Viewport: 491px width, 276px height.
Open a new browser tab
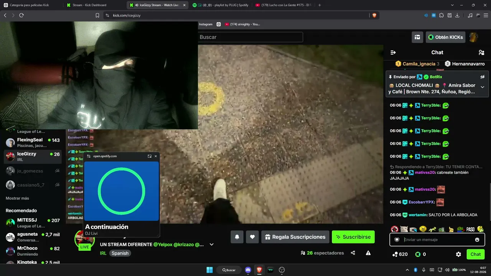point(320,5)
